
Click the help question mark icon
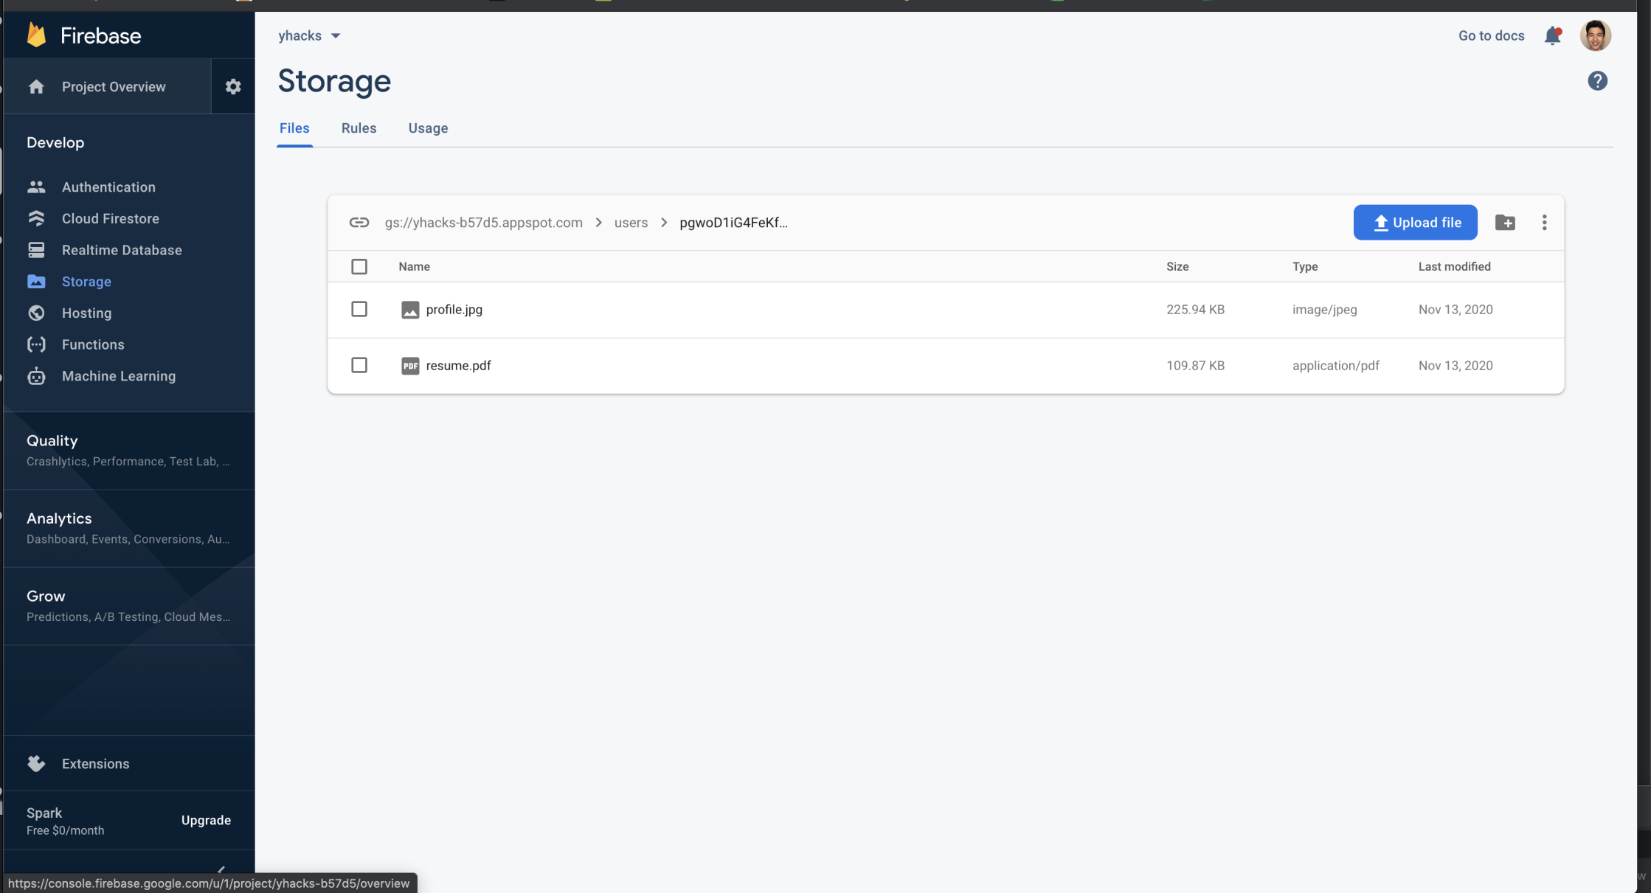[1597, 81]
